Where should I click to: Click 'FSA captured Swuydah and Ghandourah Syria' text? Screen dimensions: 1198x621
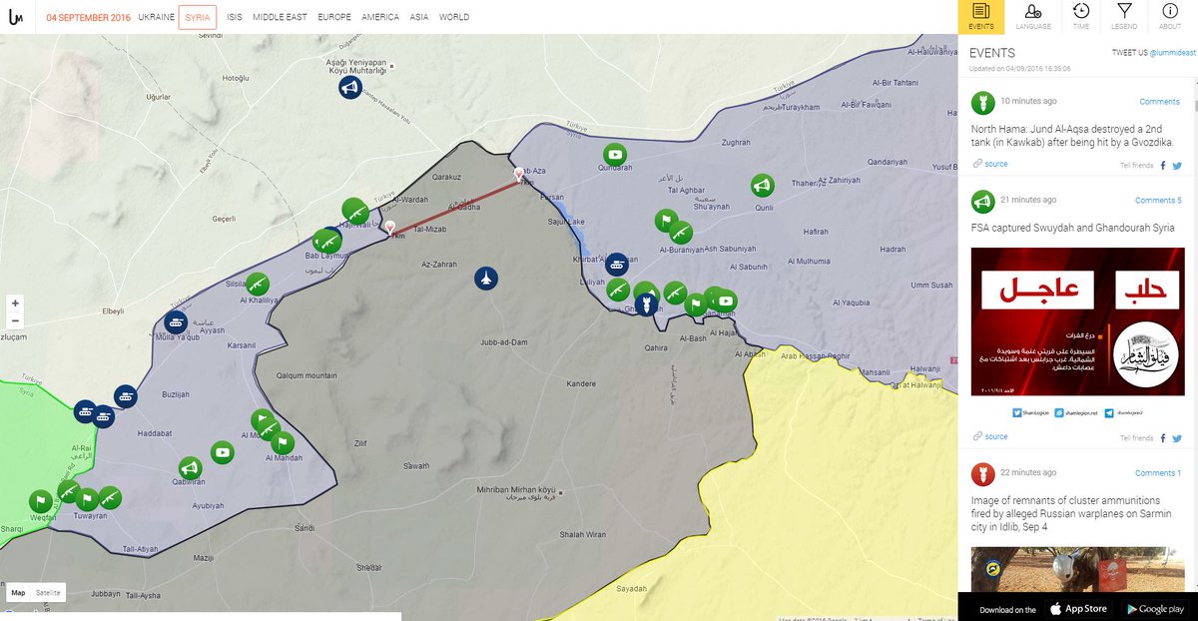pyautogui.click(x=1072, y=228)
